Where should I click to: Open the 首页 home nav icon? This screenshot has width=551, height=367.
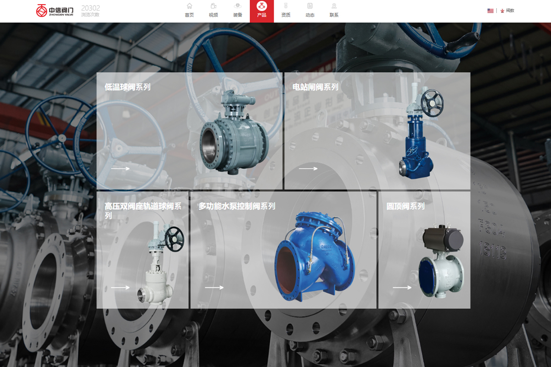coord(189,11)
